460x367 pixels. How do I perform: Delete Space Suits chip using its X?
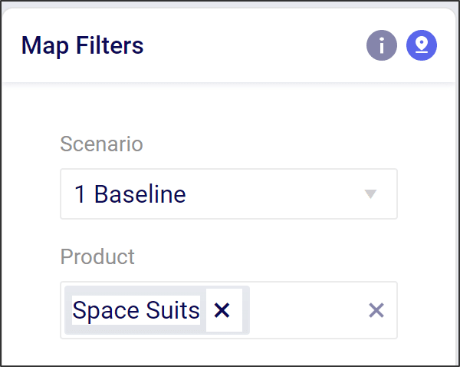point(222,310)
